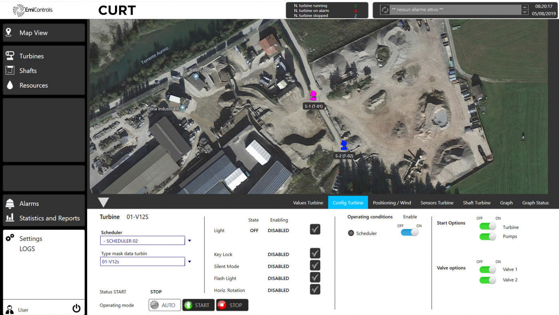Switch to the Values Turbine tab

point(308,203)
